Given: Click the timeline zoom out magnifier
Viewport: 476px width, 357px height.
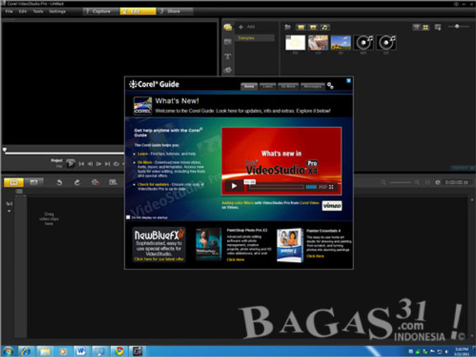Looking at the screenshot, I should click(x=384, y=183).
